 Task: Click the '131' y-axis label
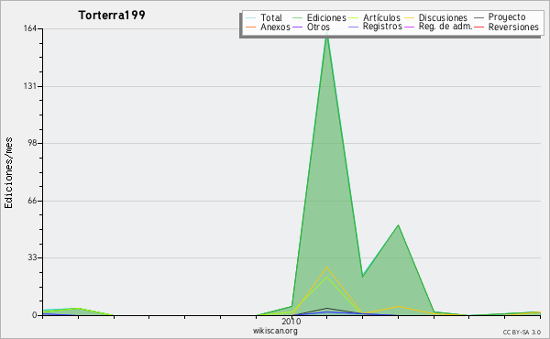tap(30, 86)
